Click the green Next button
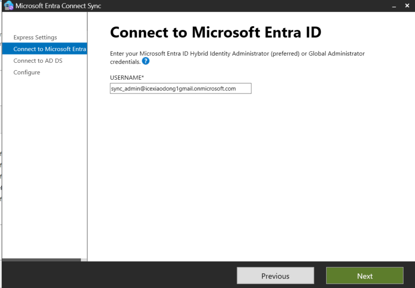415x288 pixels. 364,276
